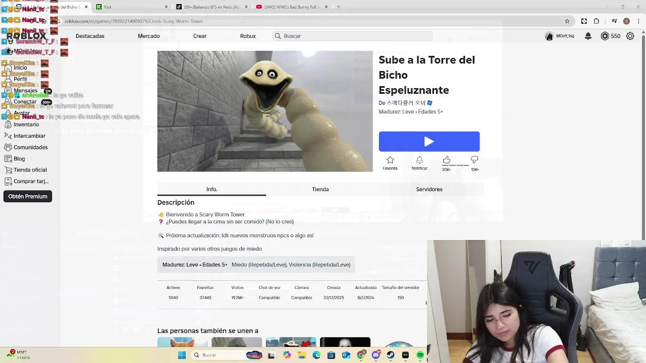The height and width of the screenshot is (363, 646).
Task: Open Task View on the taskbar
Action: [271, 355]
